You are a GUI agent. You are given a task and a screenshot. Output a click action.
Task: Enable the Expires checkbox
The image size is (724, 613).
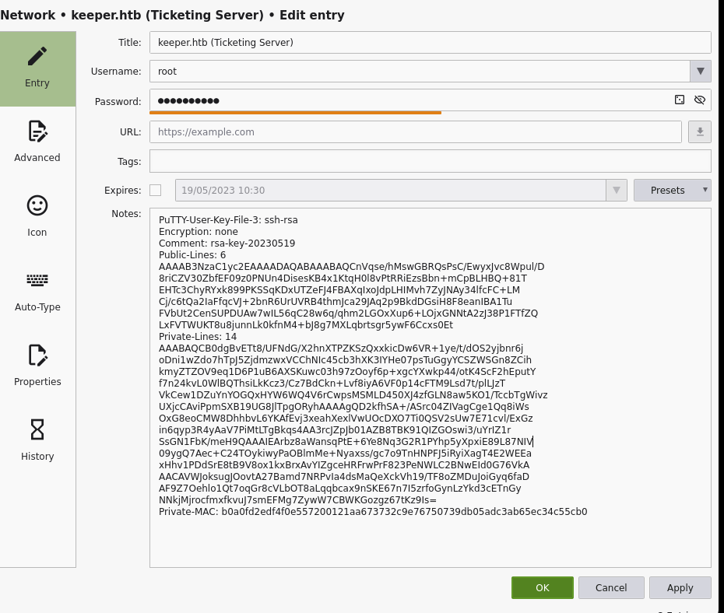(156, 190)
